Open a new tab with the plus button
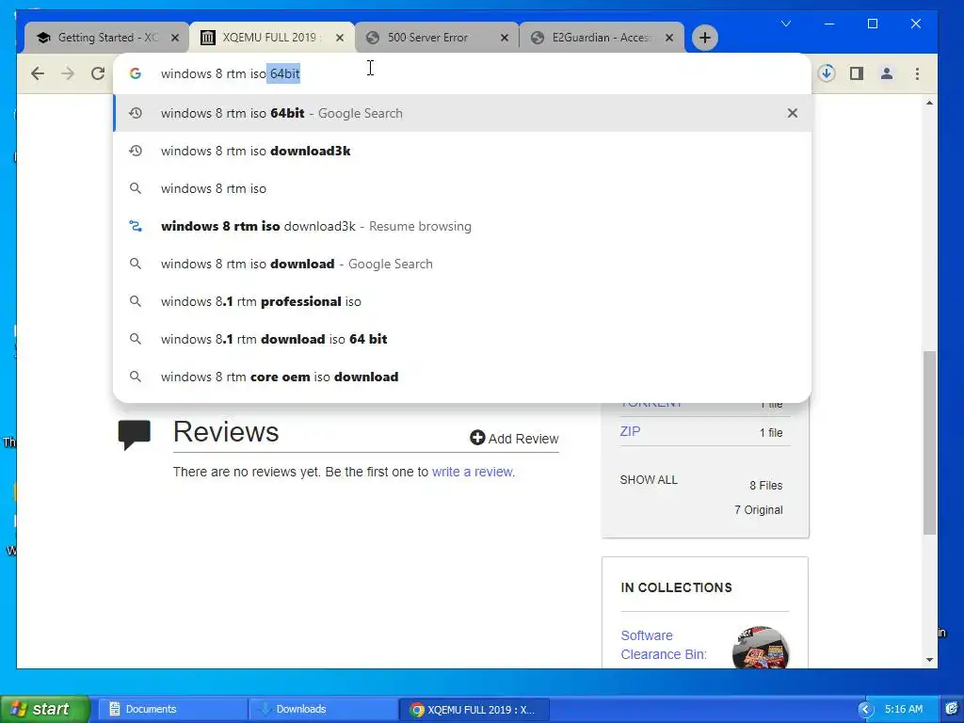 tap(704, 38)
